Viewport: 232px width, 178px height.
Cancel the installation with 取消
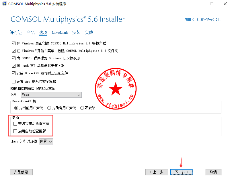[x=213, y=172]
